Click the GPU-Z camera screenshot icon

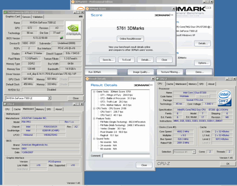(81, 16)
